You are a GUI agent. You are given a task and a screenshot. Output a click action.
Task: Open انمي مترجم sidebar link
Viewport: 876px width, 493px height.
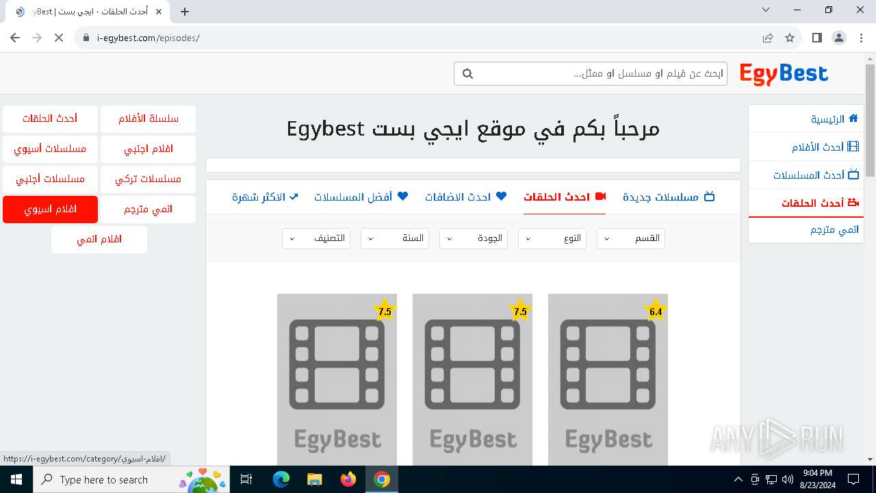click(806, 230)
